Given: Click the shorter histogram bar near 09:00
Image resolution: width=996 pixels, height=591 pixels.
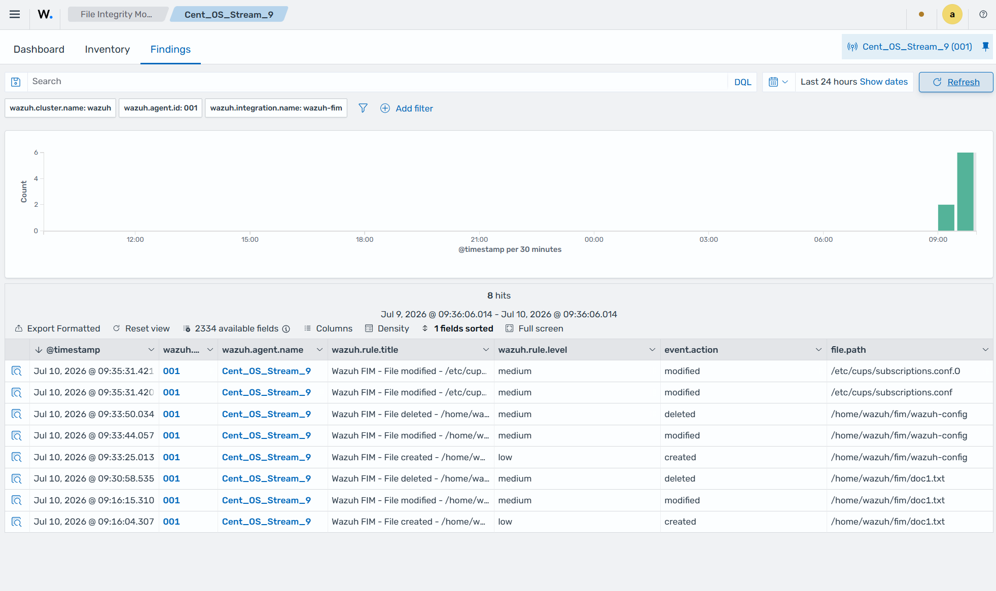Looking at the screenshot, I should pos(946,218).
